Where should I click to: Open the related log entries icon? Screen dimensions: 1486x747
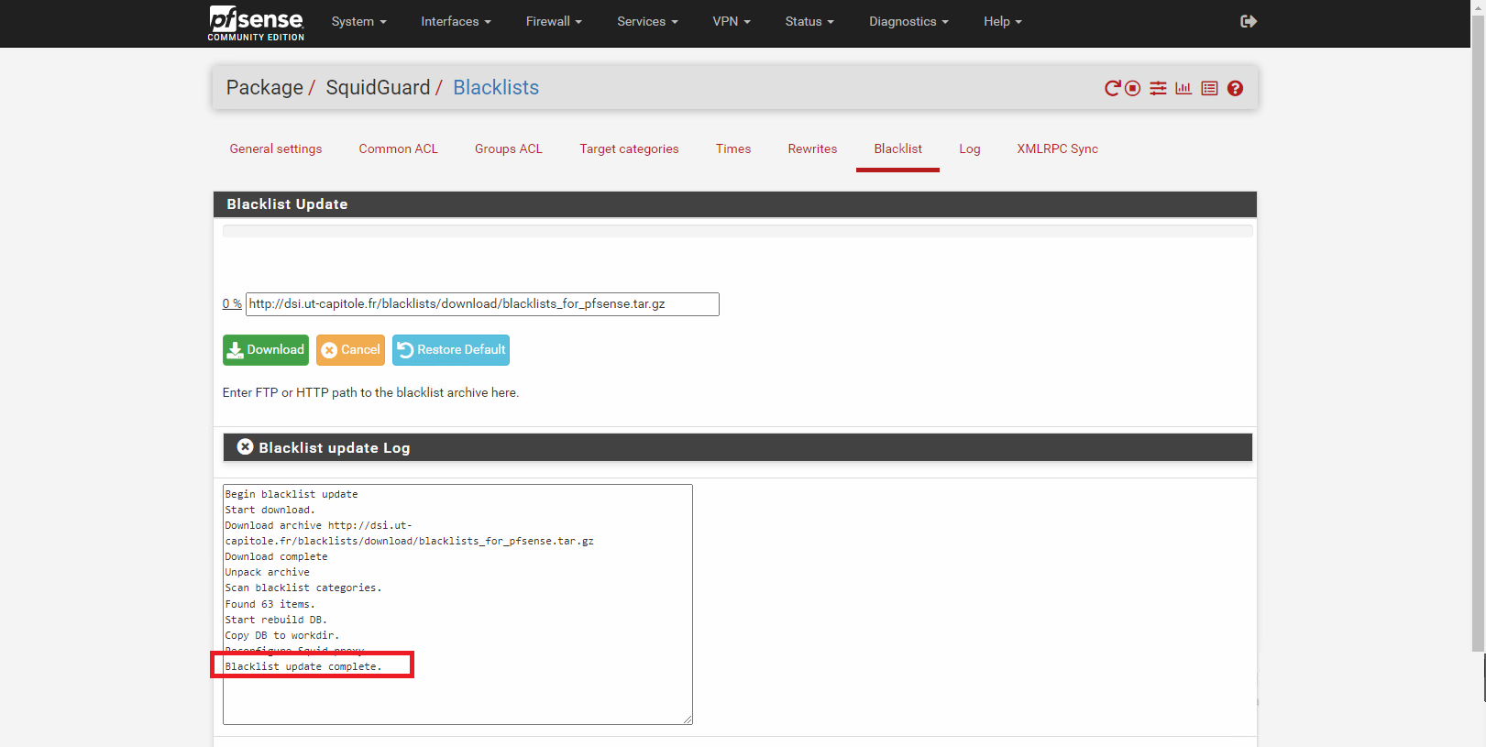click(x=1209, y=88)
